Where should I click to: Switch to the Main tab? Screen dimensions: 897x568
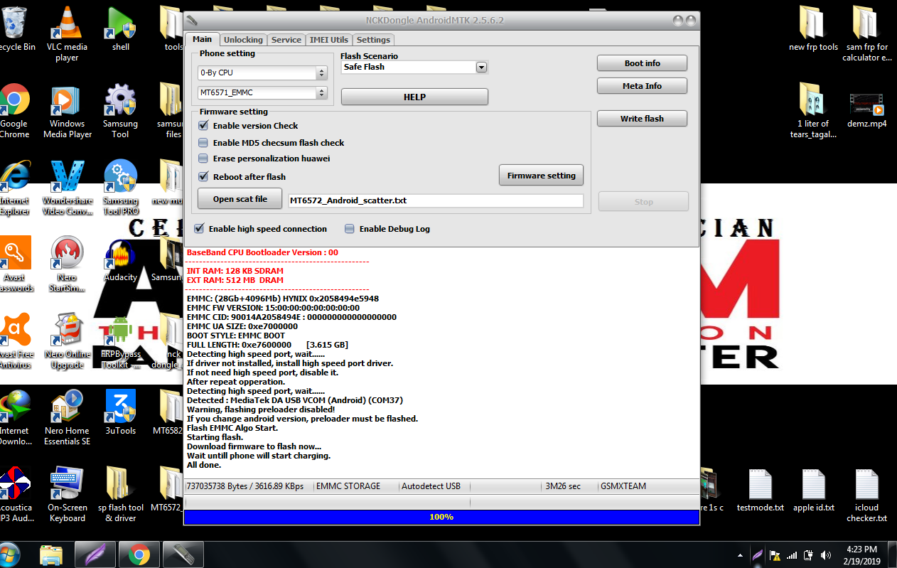pyautogui.click(x=202, y=39)
